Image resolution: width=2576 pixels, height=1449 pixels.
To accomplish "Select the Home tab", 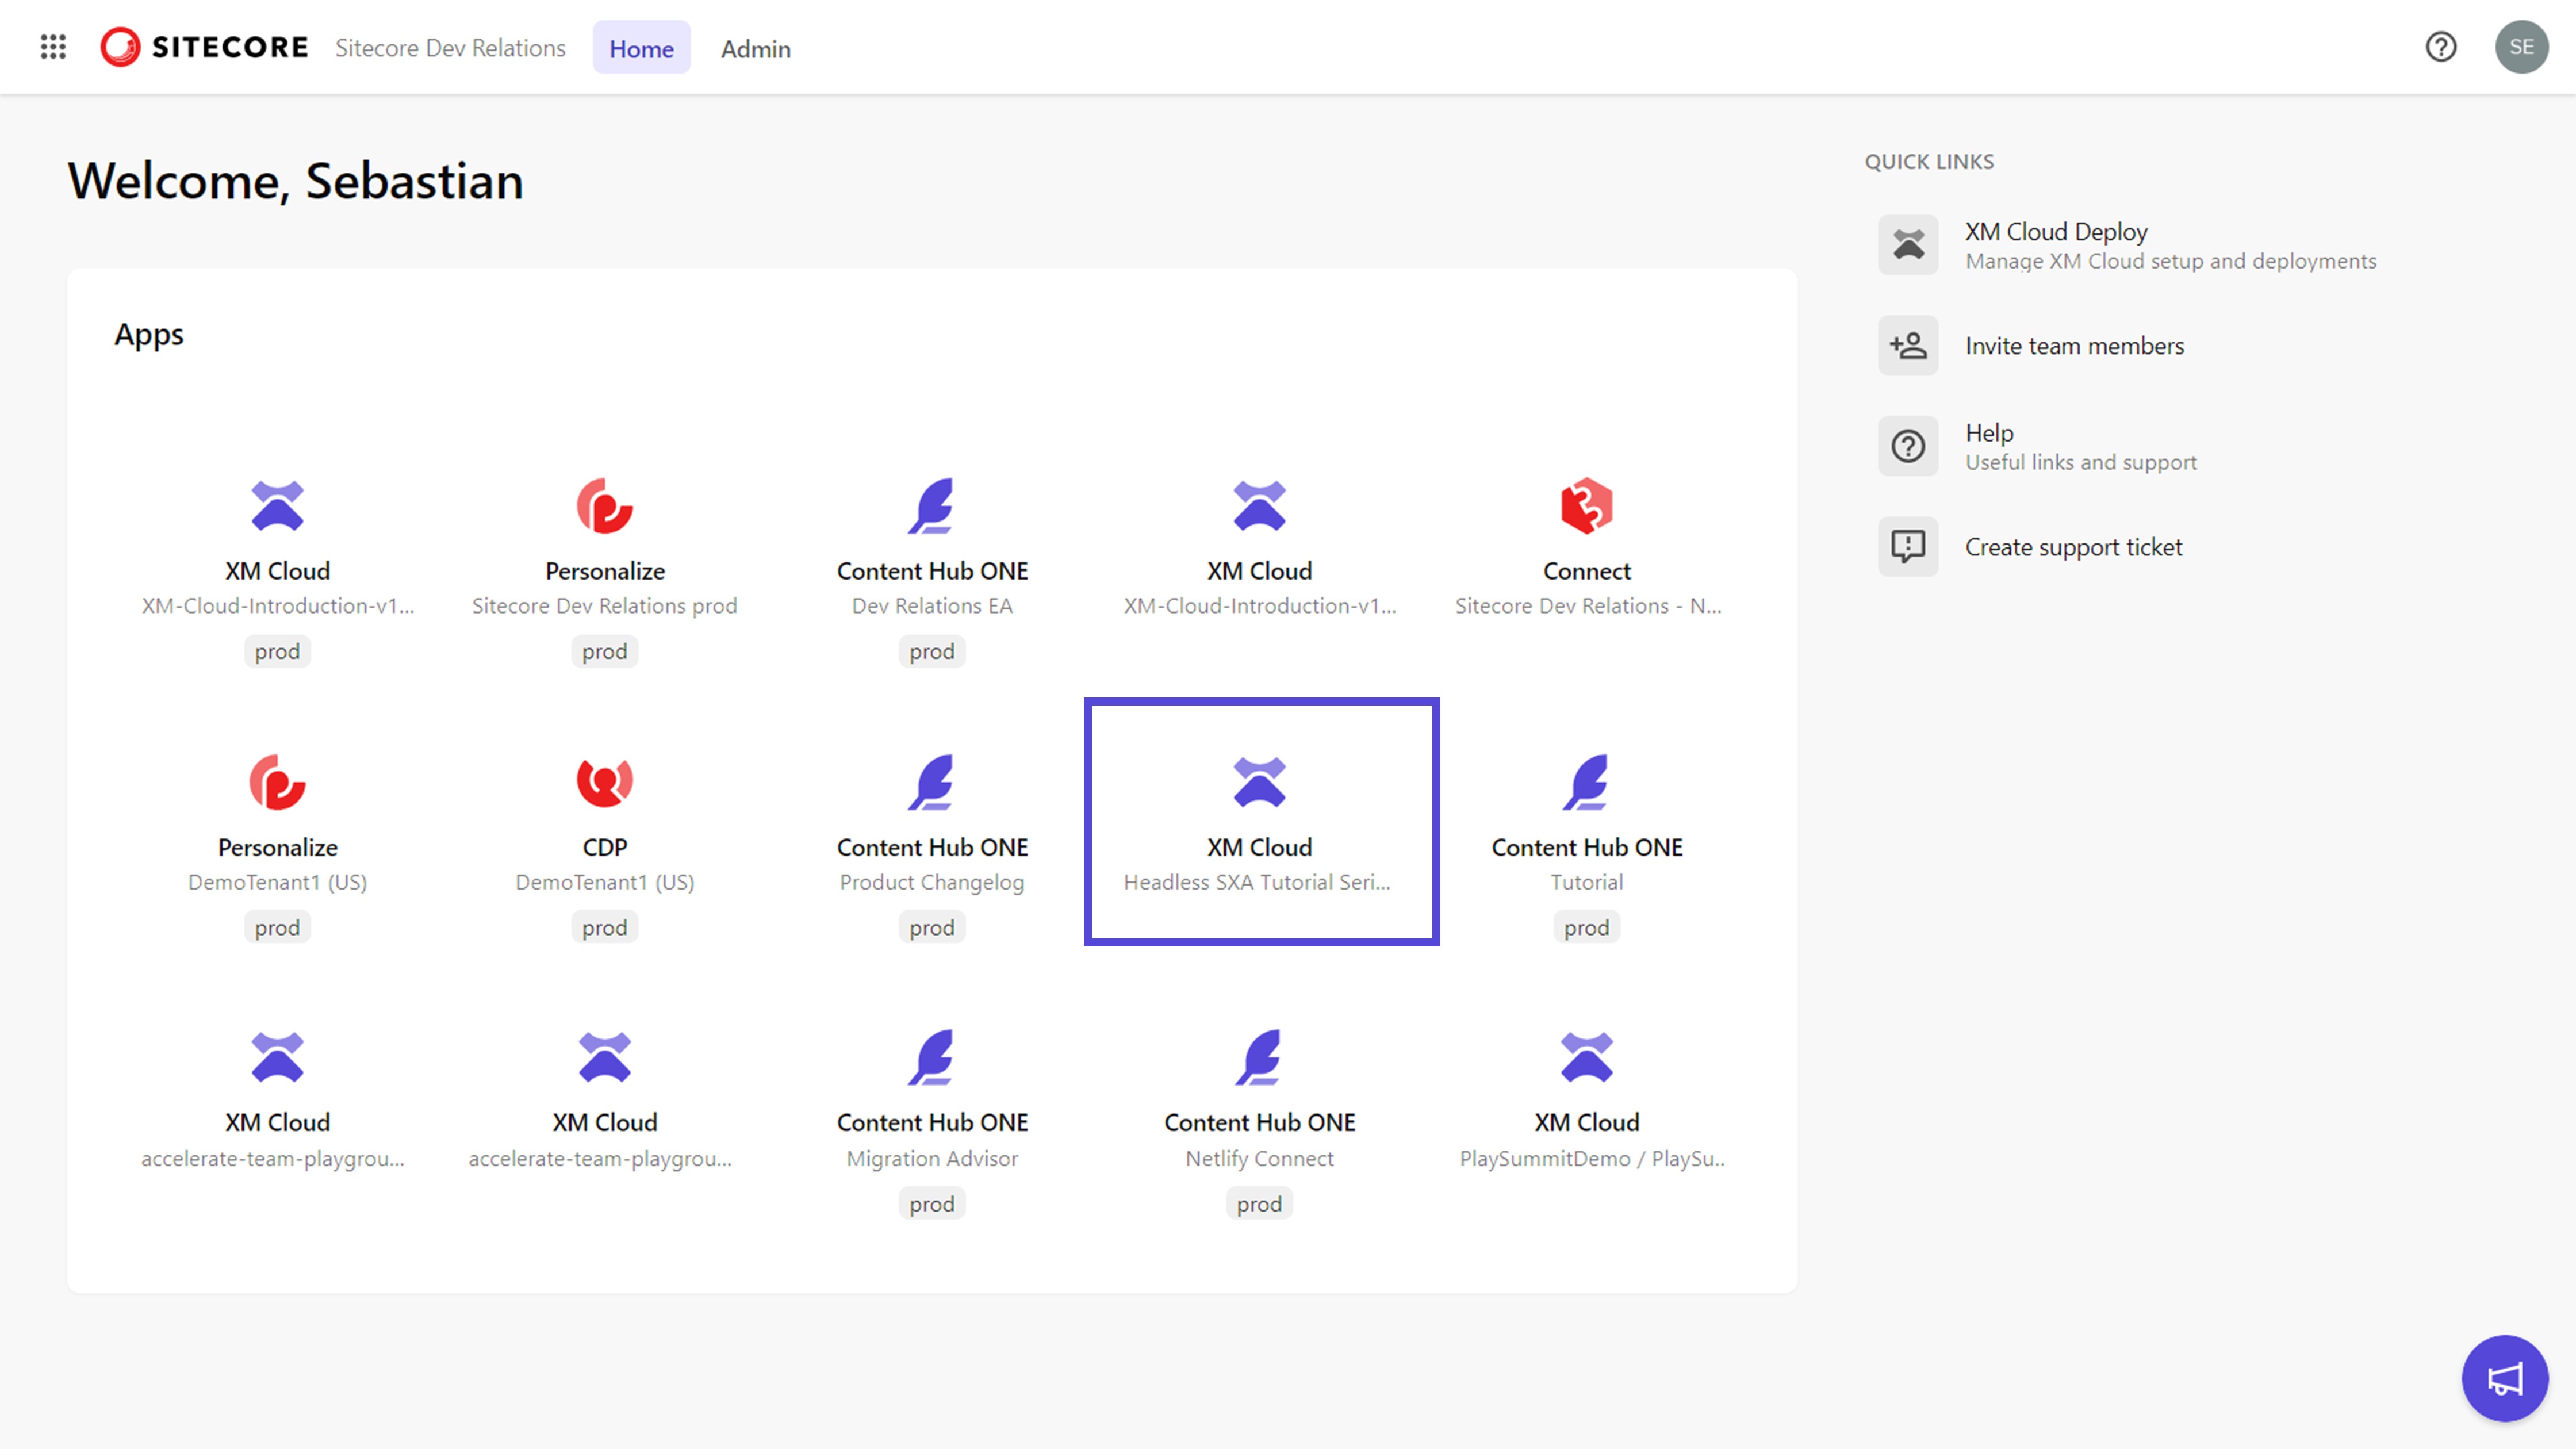I will click(x=641, y=48).
